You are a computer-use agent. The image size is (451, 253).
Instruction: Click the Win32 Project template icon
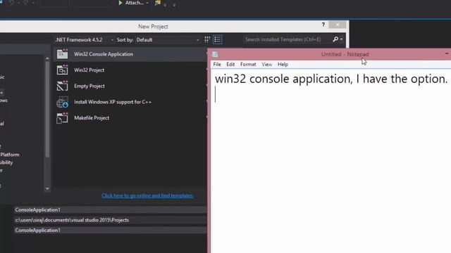pos(62,70)
